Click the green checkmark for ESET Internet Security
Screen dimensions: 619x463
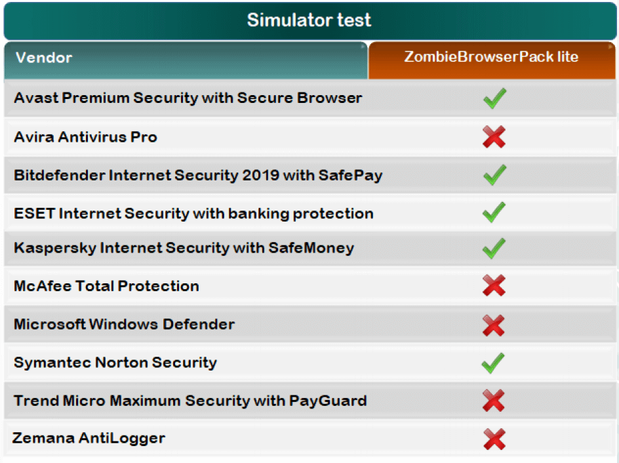pyautogui.click(x=494, y=212)
